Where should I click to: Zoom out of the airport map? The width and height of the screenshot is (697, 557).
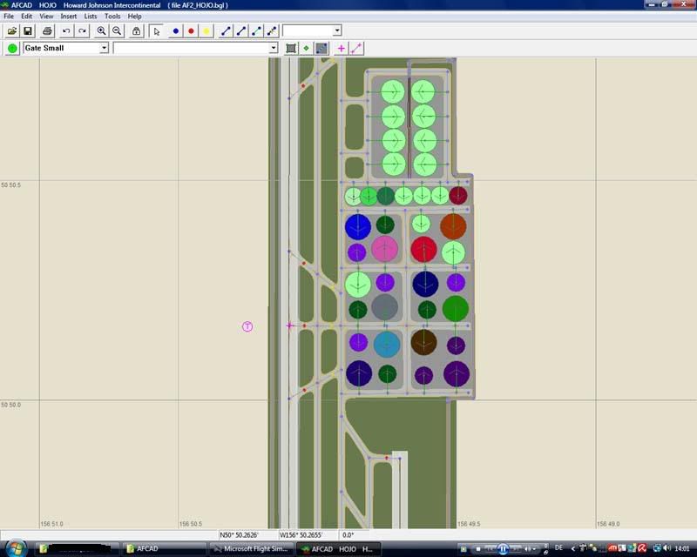tap(117, 30)
